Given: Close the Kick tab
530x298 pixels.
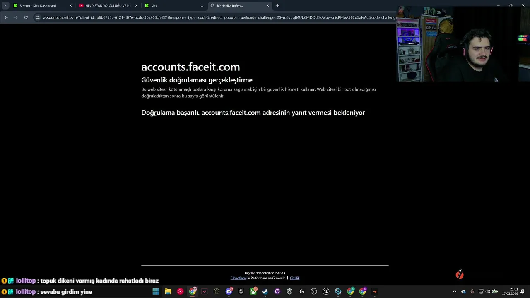Looking at the screenshot, I should pyautogui.click(x=202, y=5).
